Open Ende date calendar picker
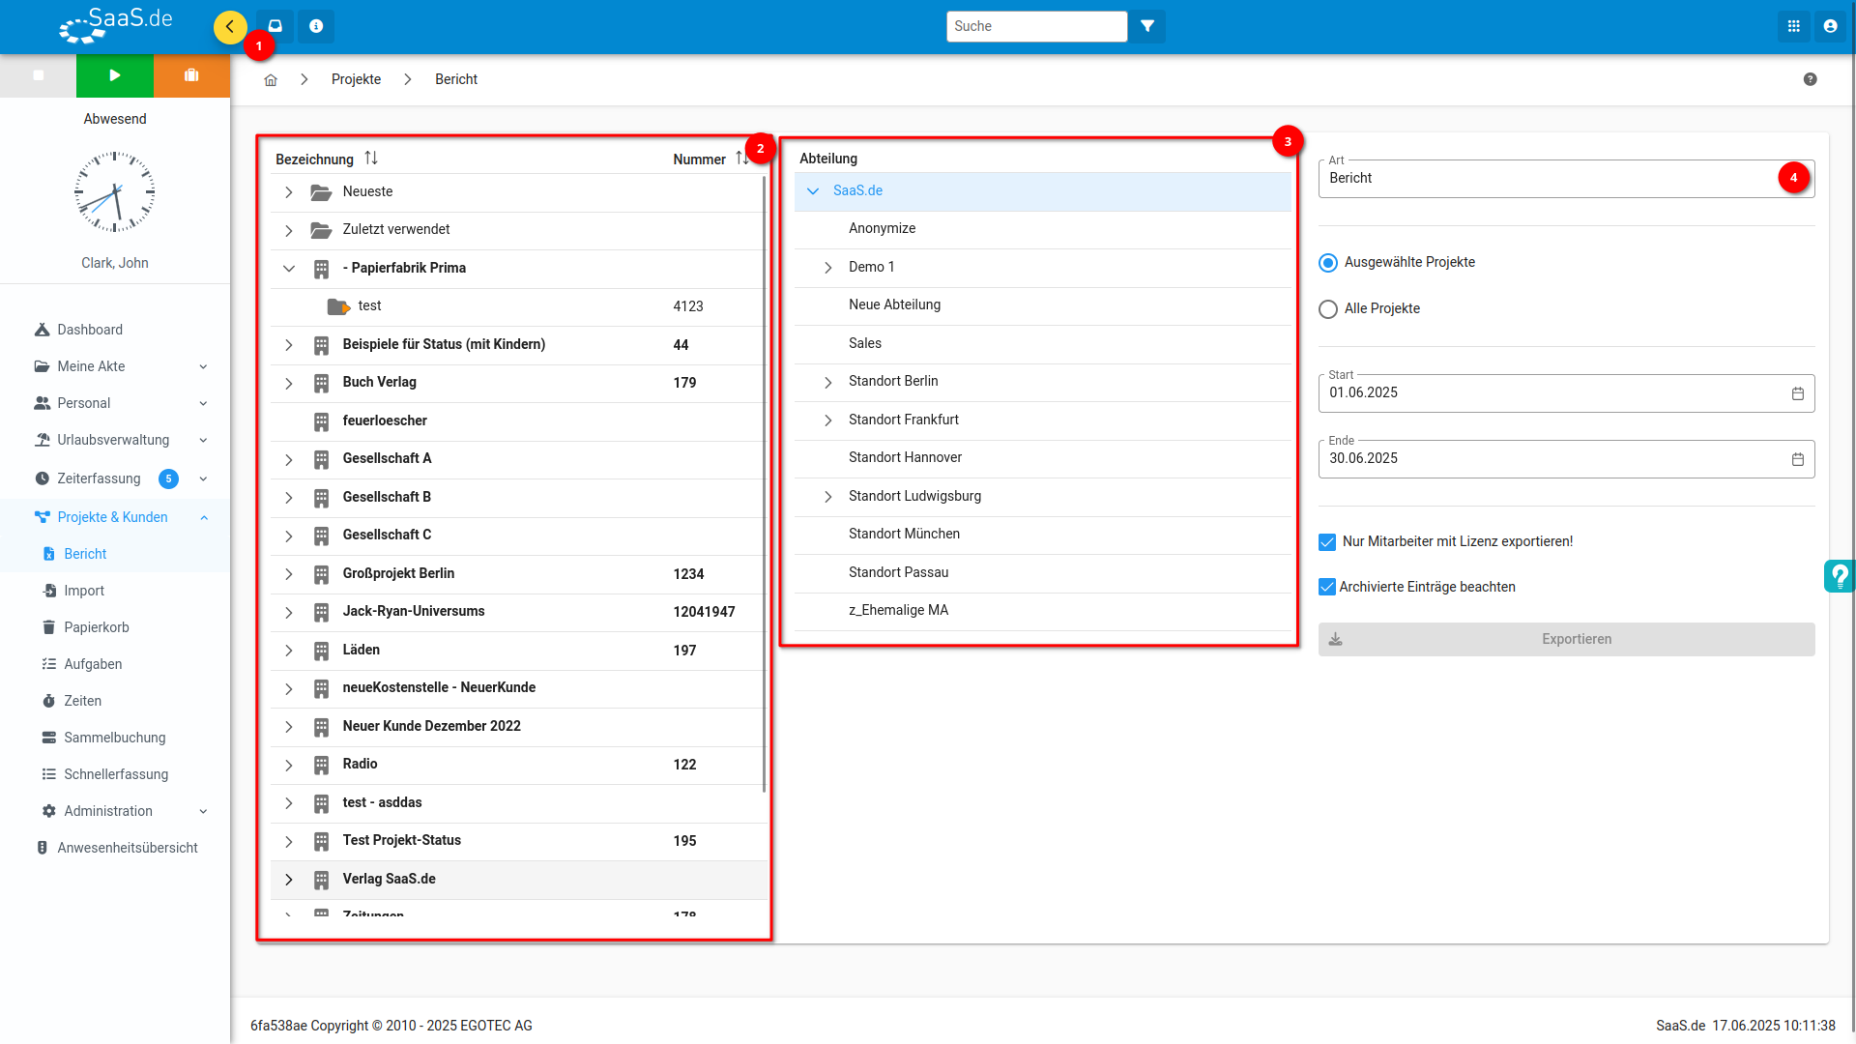This screenshot has width=1856, height=1044. click(x=1798, y=459)
